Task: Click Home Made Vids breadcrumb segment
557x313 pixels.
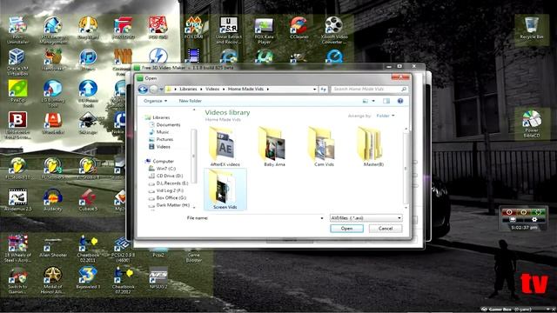Action: [x=245, y=89]
